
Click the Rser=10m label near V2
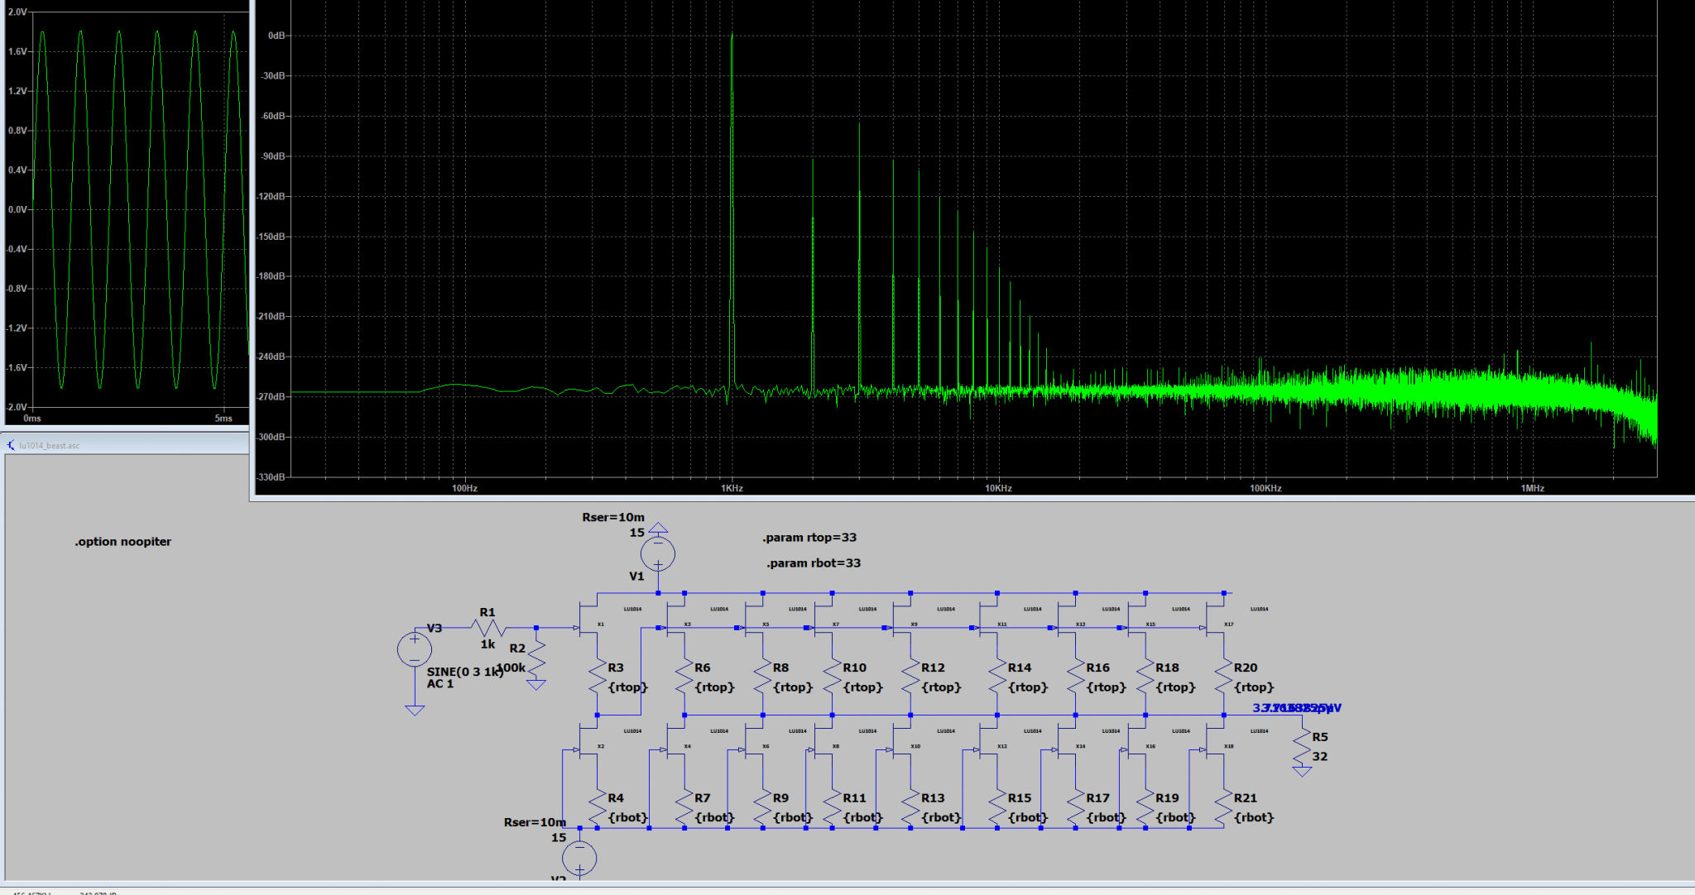pos(535,822)
